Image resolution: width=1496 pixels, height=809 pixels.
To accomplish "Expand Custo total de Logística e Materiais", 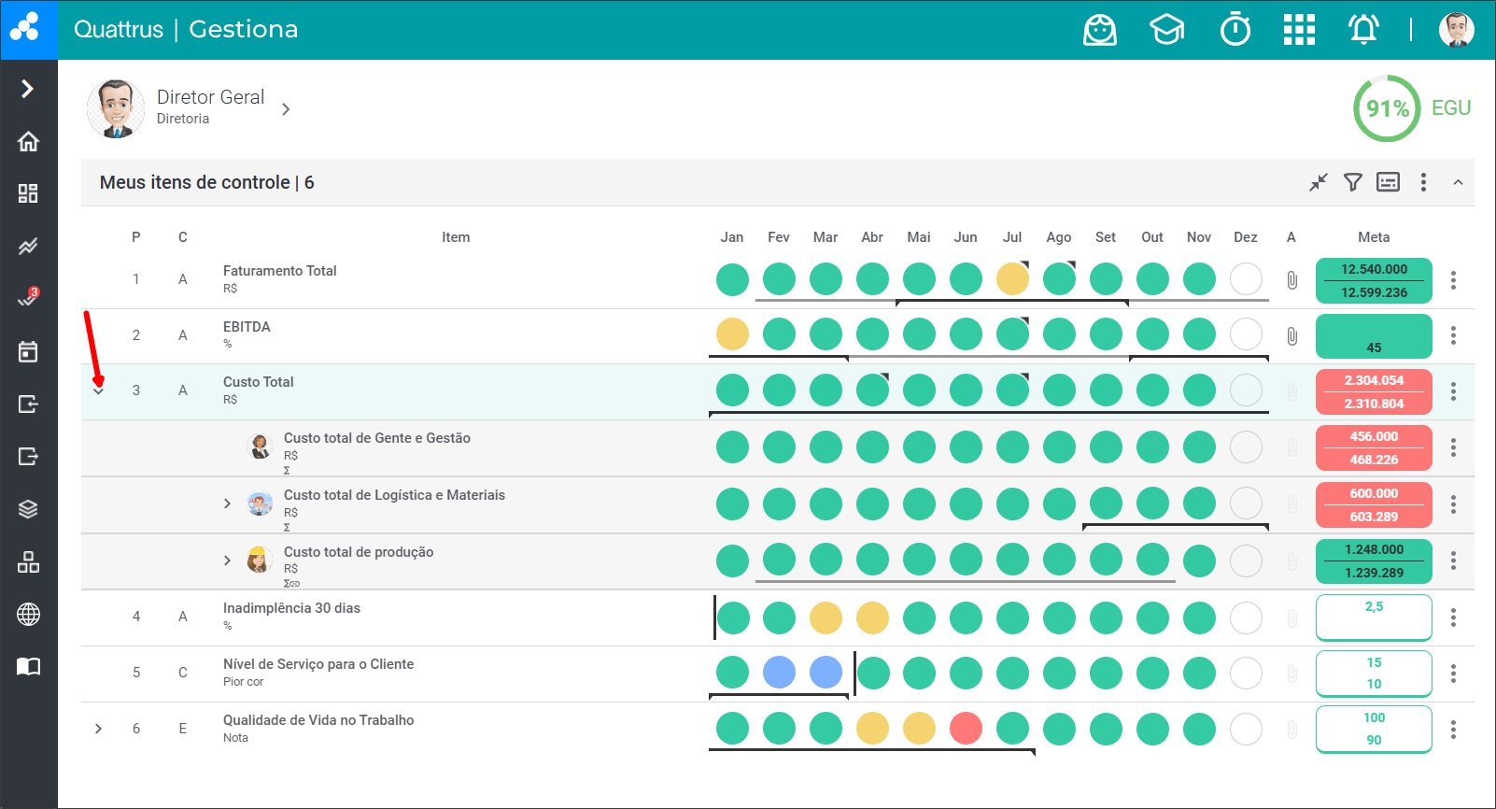I will (x=227, y=504).
